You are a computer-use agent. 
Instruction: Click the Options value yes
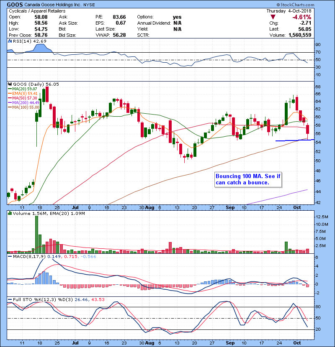pyautogui.click(x=177, y=17)
